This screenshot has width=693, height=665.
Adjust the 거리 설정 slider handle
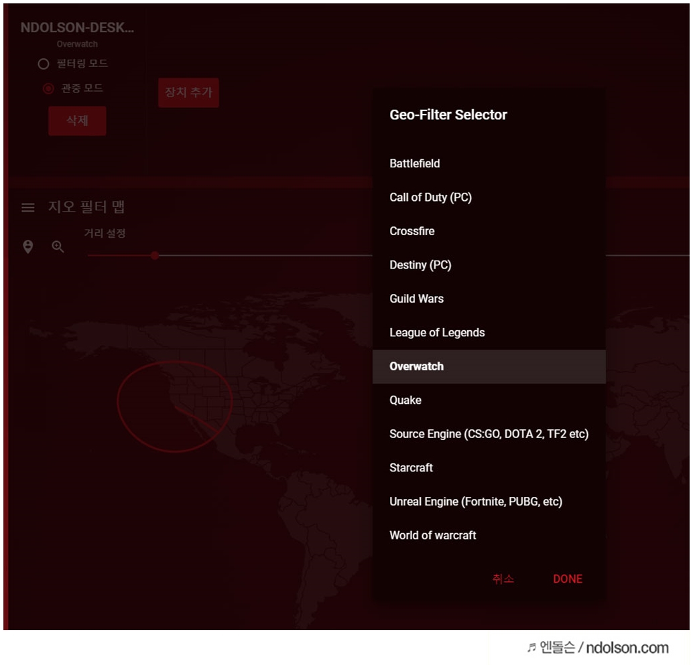tap(155, 255)
